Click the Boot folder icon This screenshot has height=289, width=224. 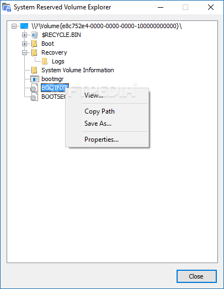tap(34, 44)
